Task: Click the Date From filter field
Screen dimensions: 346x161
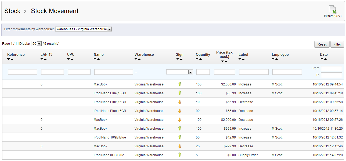Action: coord(331,69)
